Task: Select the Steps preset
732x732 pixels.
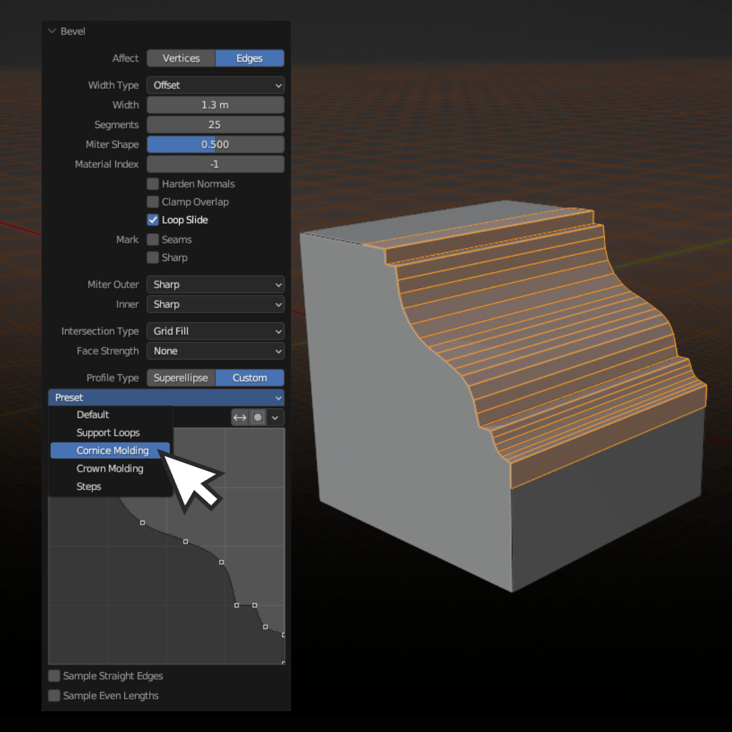Action: [110, 487]
